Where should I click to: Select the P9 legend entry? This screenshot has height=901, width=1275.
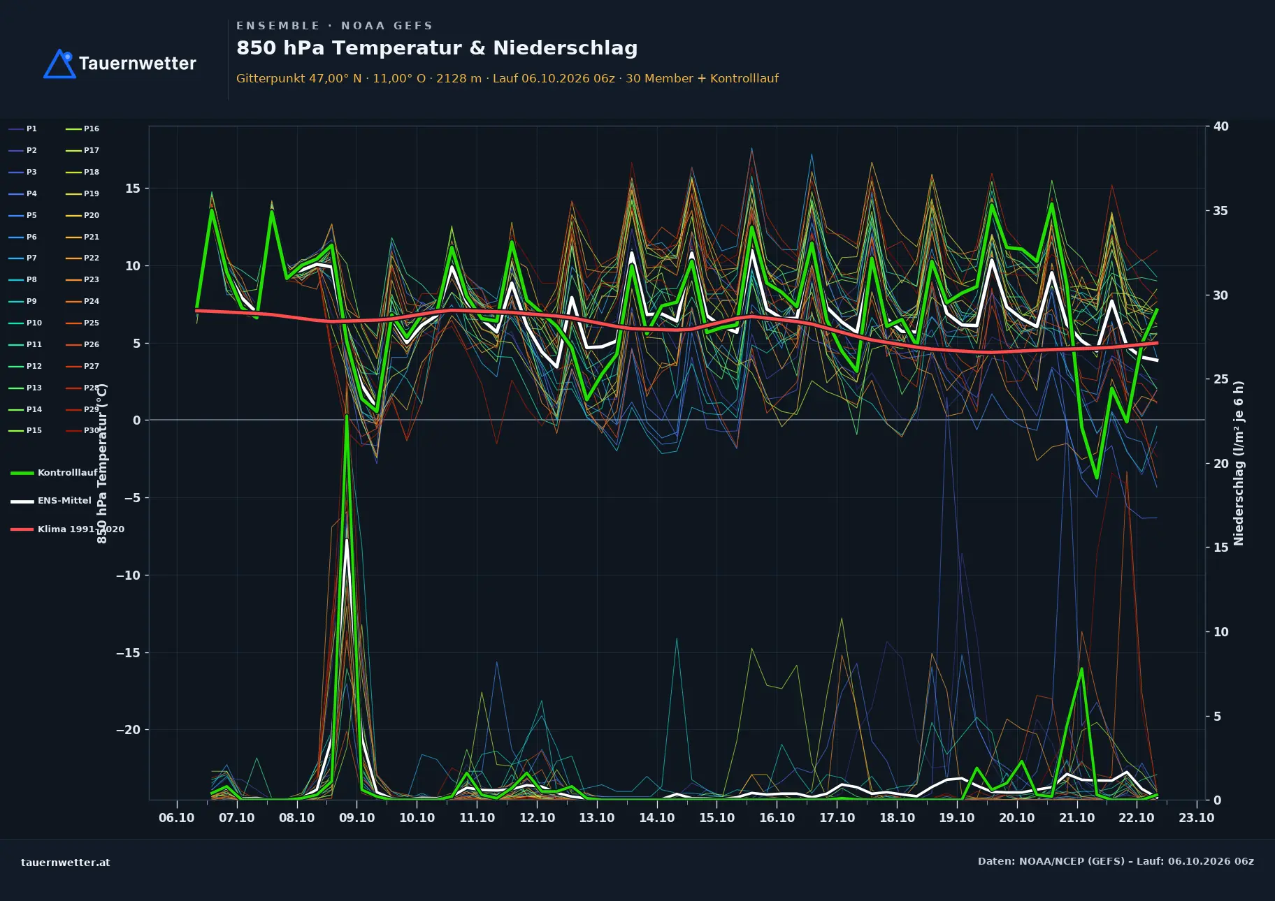tap(23, 302)
